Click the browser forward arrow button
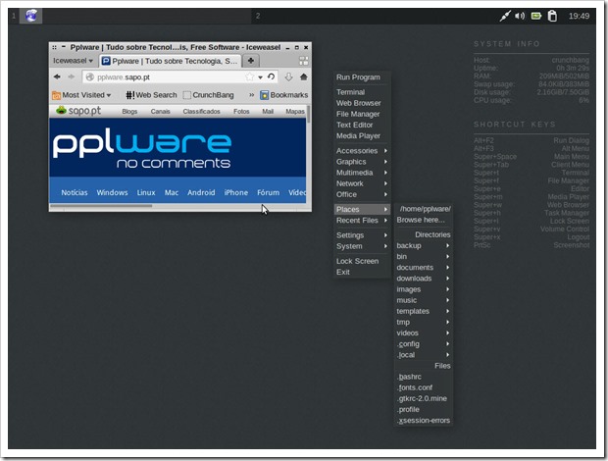The height and width of the screenshot is (461, 608). (72, 77)
